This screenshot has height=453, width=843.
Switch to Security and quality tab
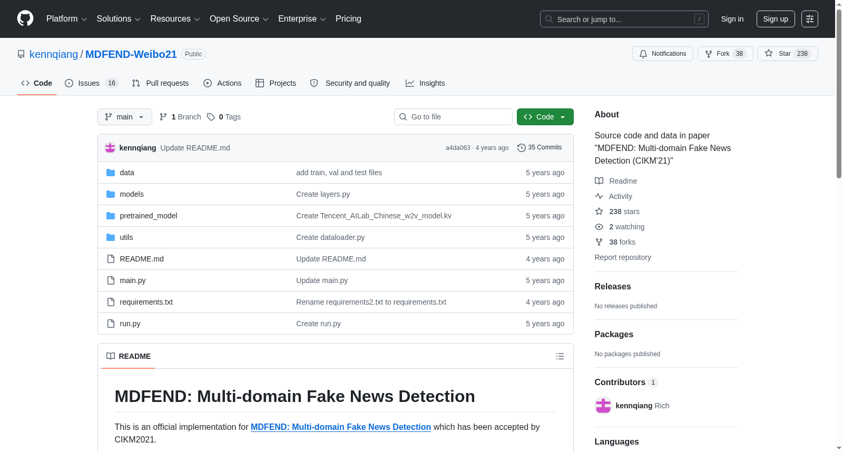click(350, 83)
